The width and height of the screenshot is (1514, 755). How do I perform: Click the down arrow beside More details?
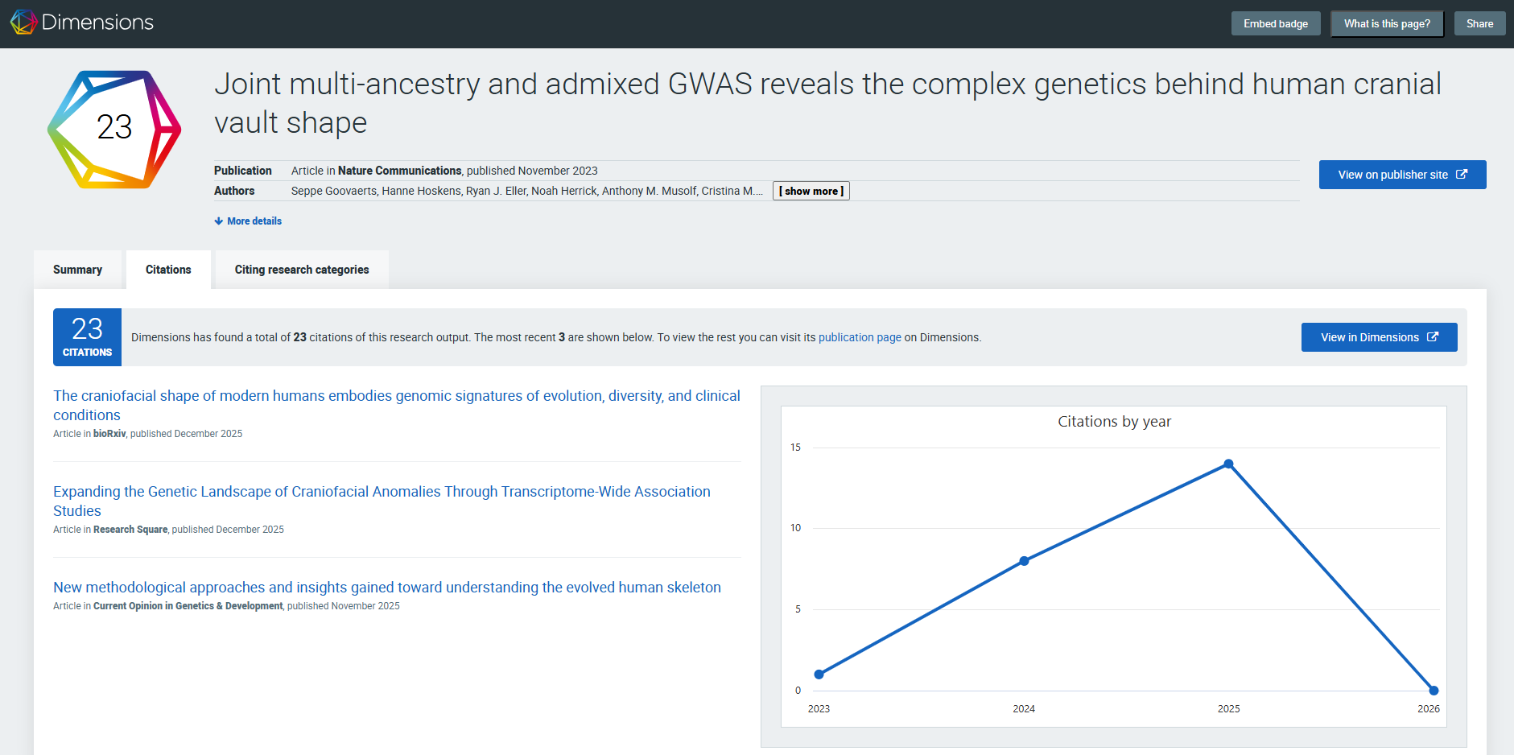click(x=218, y=221)
